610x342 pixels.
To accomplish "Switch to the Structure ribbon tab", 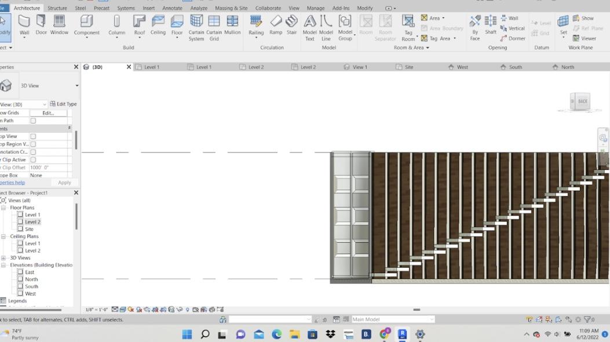I will point(57,8).
